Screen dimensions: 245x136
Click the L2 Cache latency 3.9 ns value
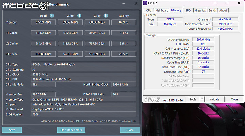coord(124,43)
